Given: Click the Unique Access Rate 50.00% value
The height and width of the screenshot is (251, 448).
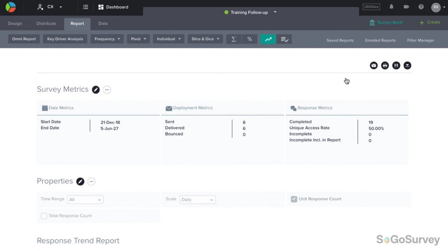Looking at the screenshot, I should click(x=376, y=129).
